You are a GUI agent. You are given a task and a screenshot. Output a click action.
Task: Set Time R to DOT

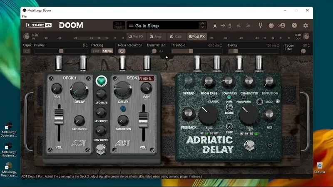coord(256,134)
